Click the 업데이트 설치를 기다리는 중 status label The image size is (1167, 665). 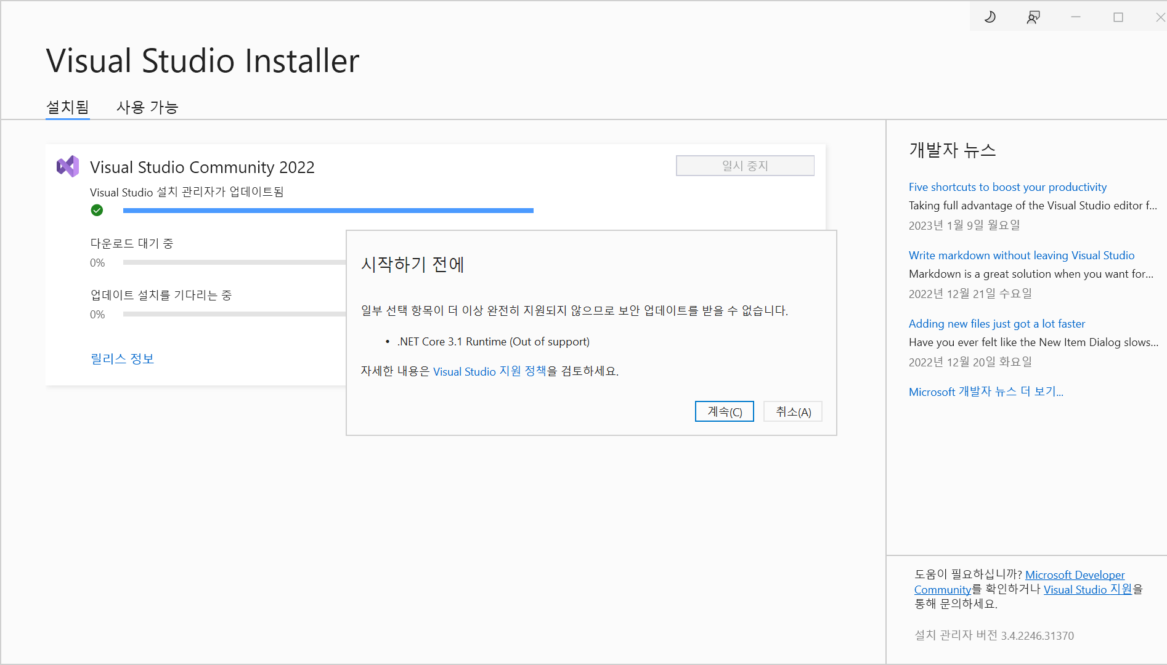161,295
